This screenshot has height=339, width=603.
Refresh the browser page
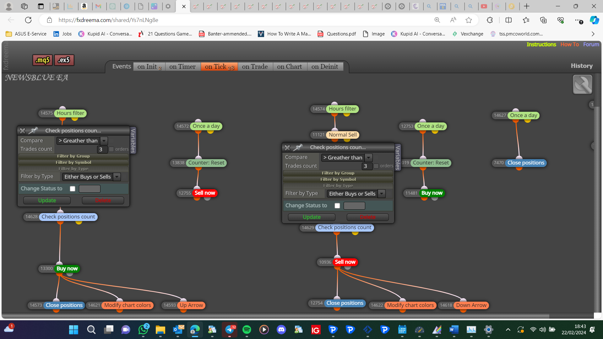[28, 20]
